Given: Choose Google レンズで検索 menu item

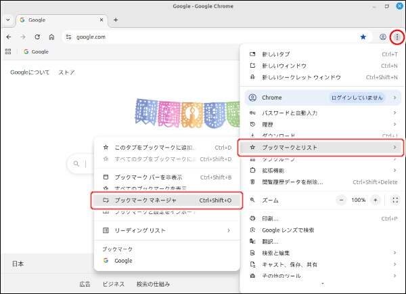Looking at the screenshot, I should [323, 230].
